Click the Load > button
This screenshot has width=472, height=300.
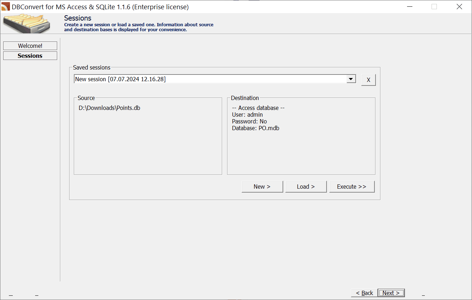tap(306, 187)
